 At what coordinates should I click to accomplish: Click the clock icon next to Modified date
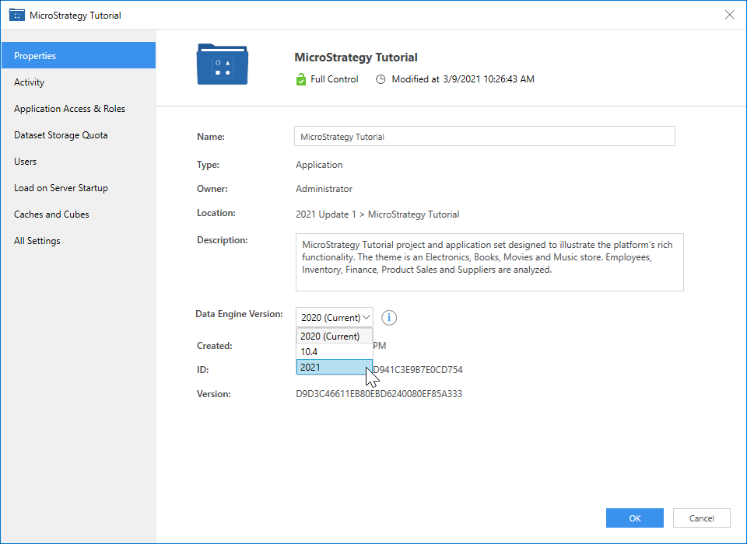pyautogui.click(x=380, y=78)
